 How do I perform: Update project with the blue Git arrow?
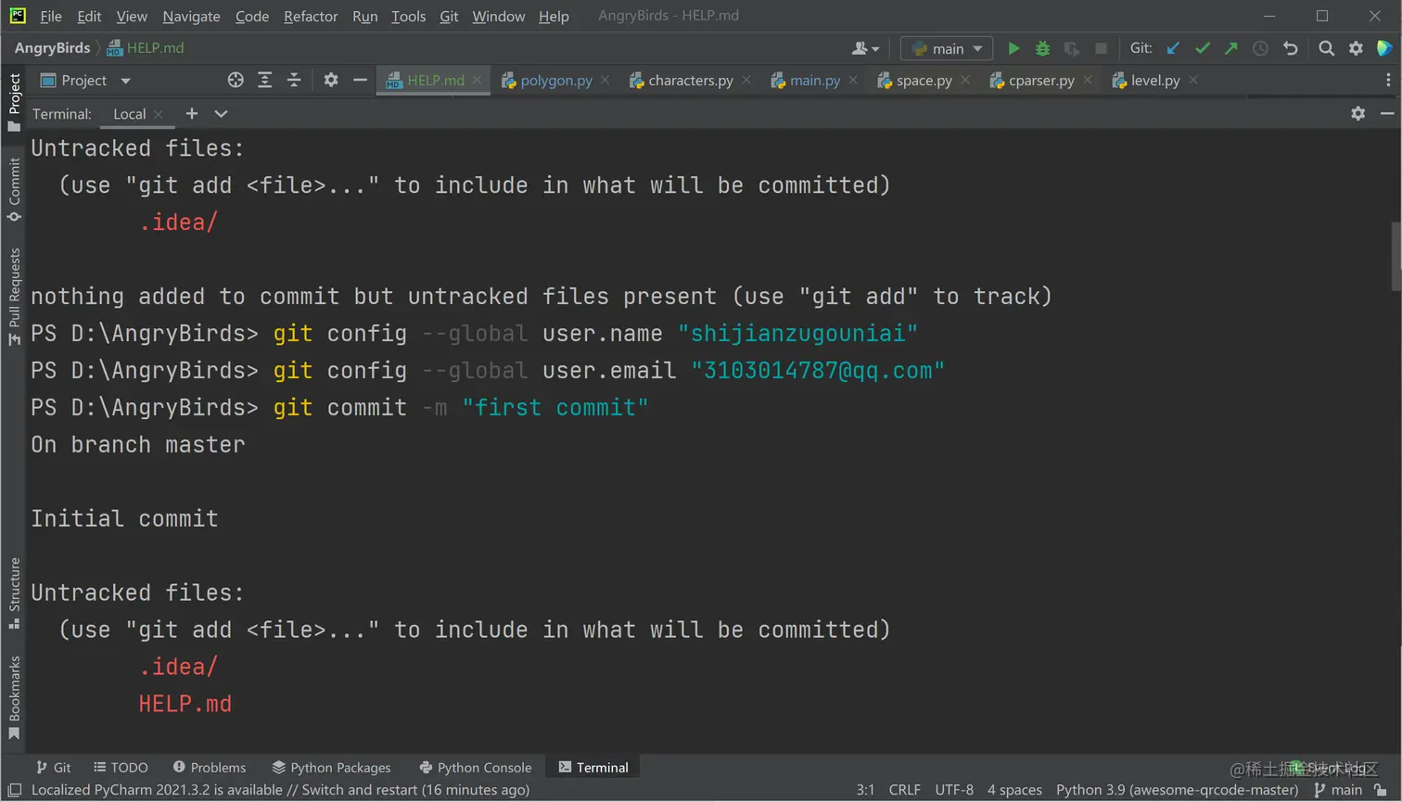click(x=1173, y=48)
